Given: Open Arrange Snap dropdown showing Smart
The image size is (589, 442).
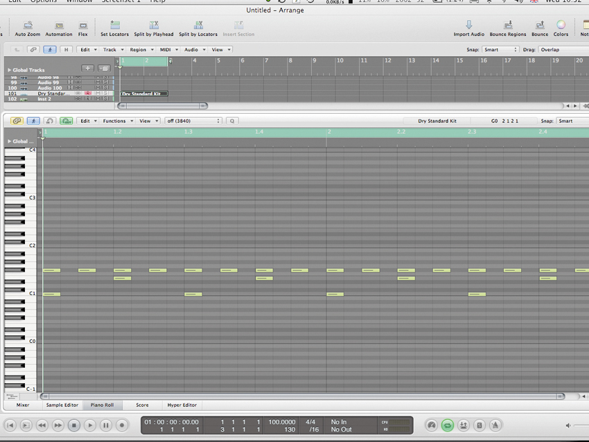Looking at the screenshot, I should click(x=500, y=50).
